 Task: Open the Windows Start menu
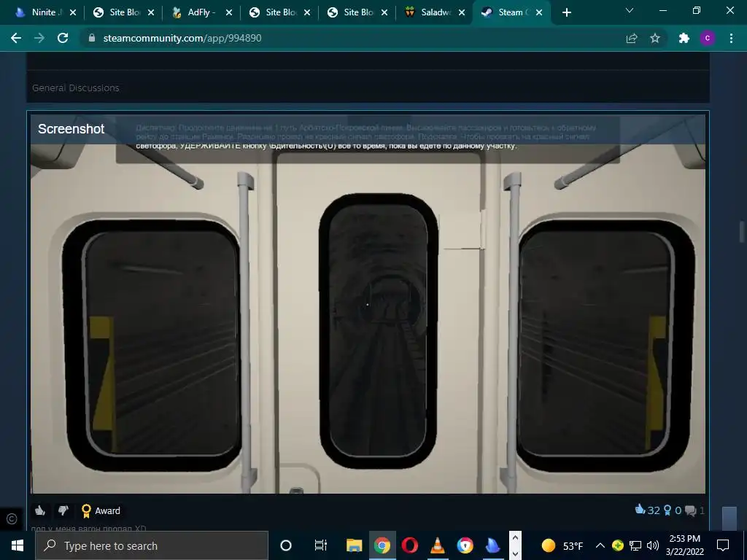coord(18,545)
